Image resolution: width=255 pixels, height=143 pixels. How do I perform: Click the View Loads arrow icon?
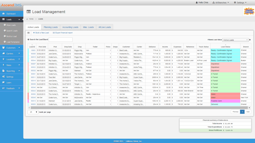(x=5, y=25)
